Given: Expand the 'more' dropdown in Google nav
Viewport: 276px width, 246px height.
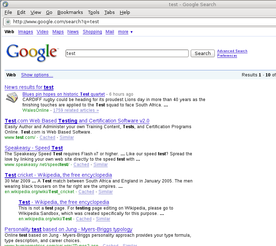Looking at the screenshot, I should point(125,32).
